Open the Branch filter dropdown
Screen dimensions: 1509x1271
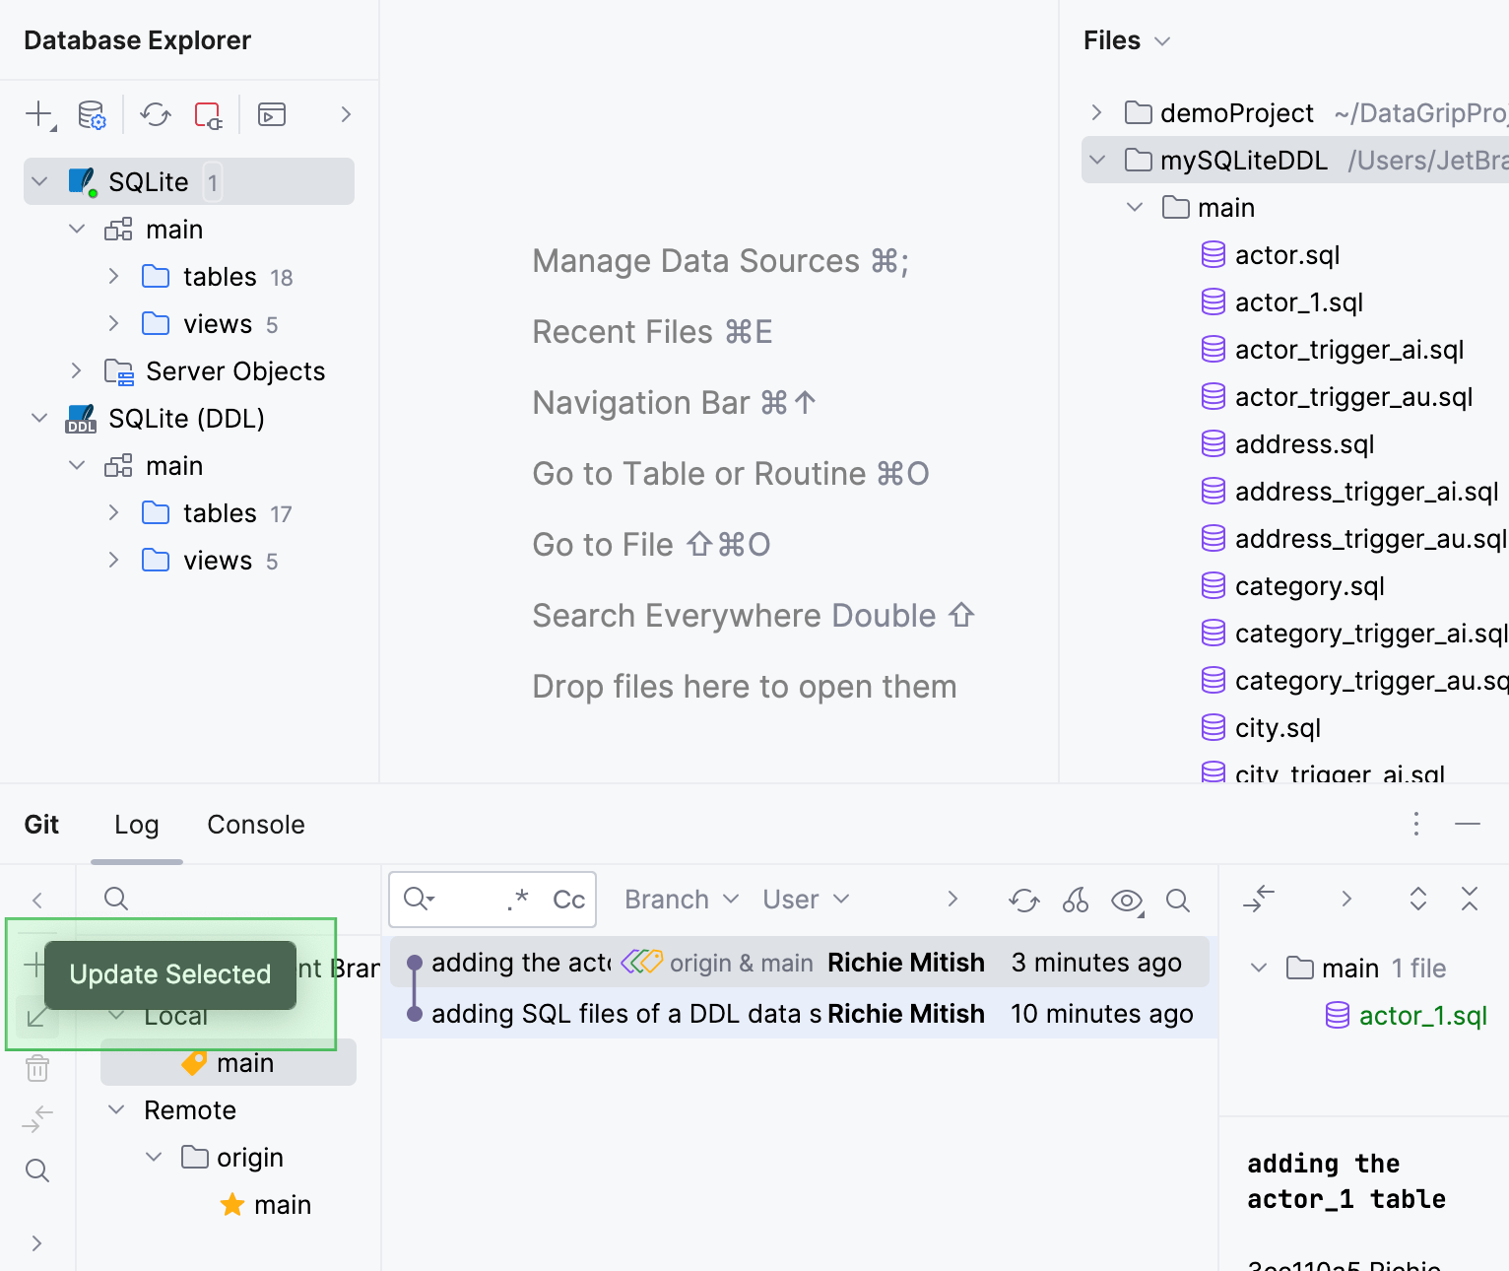point(680,899)
